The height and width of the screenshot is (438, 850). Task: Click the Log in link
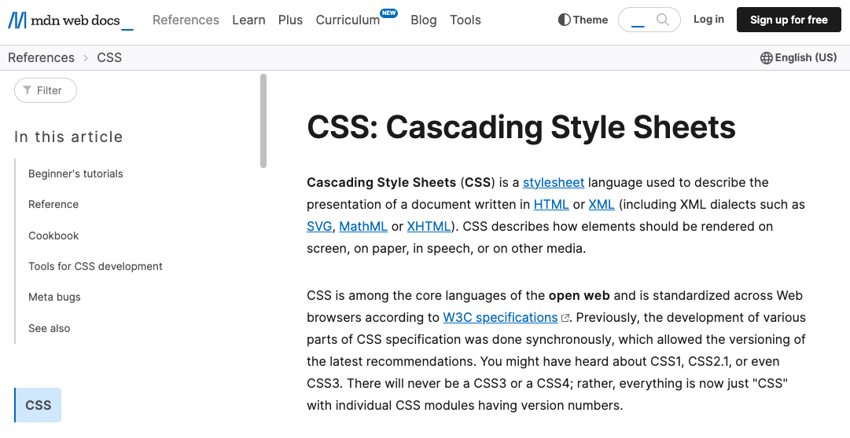708,20
